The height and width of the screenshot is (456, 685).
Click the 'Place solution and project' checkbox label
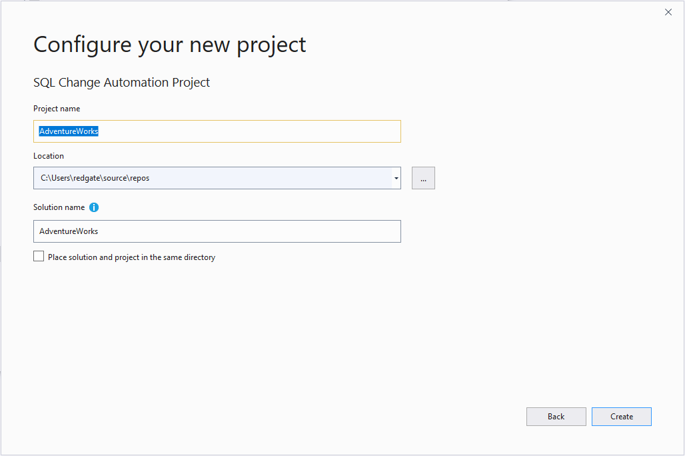click(131, 257)
